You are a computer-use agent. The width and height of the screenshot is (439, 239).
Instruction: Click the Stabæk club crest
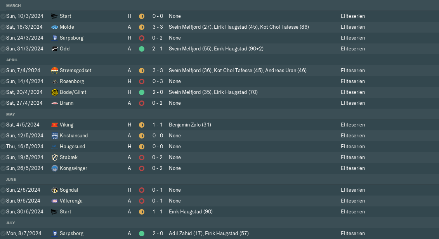coord(55,158)
